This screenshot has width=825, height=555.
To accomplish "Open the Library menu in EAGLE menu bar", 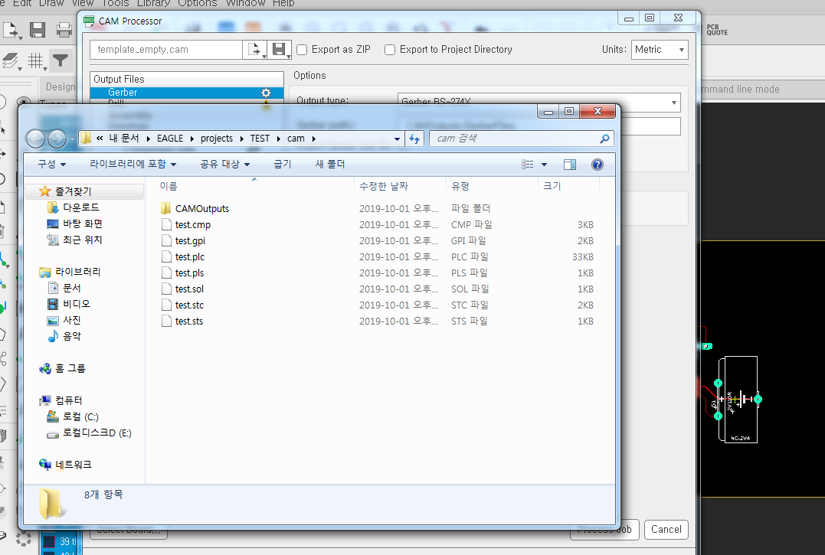I will (x=153, y=3).
